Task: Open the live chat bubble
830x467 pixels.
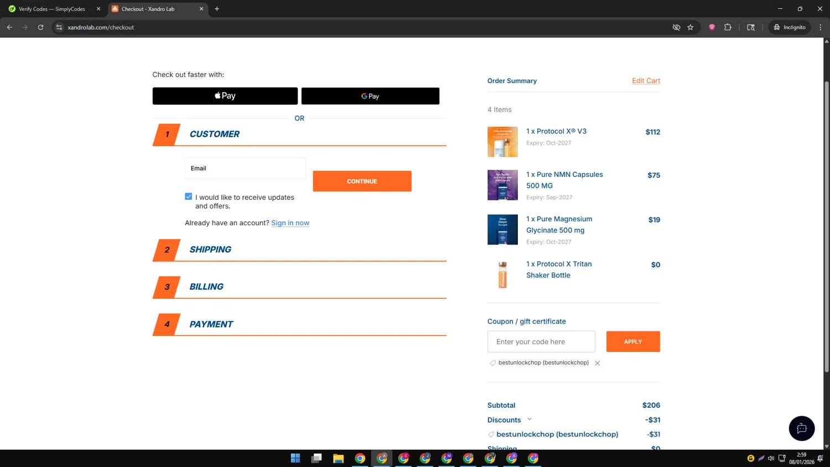Action: click(x=802, y=428)
